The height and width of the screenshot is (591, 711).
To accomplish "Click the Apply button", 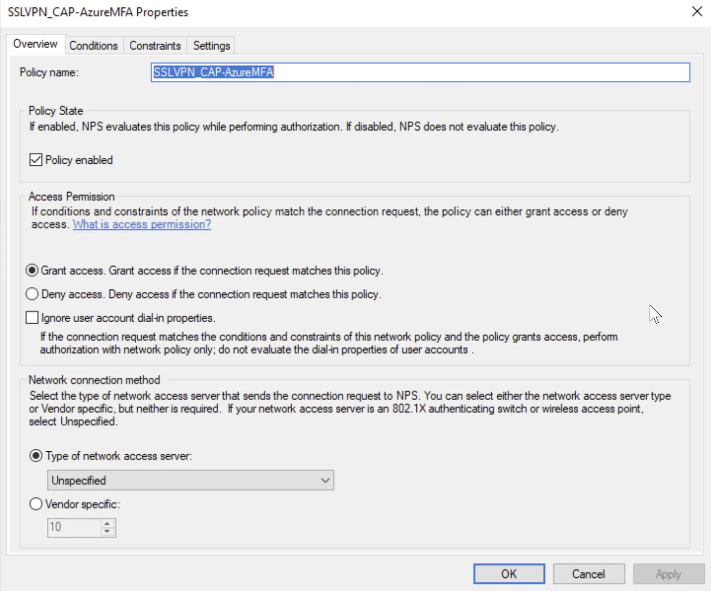I will pyautogui.click(x=669, y=574).
